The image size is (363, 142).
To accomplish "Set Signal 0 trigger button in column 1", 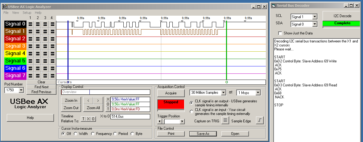I will (x=30, y=24).
